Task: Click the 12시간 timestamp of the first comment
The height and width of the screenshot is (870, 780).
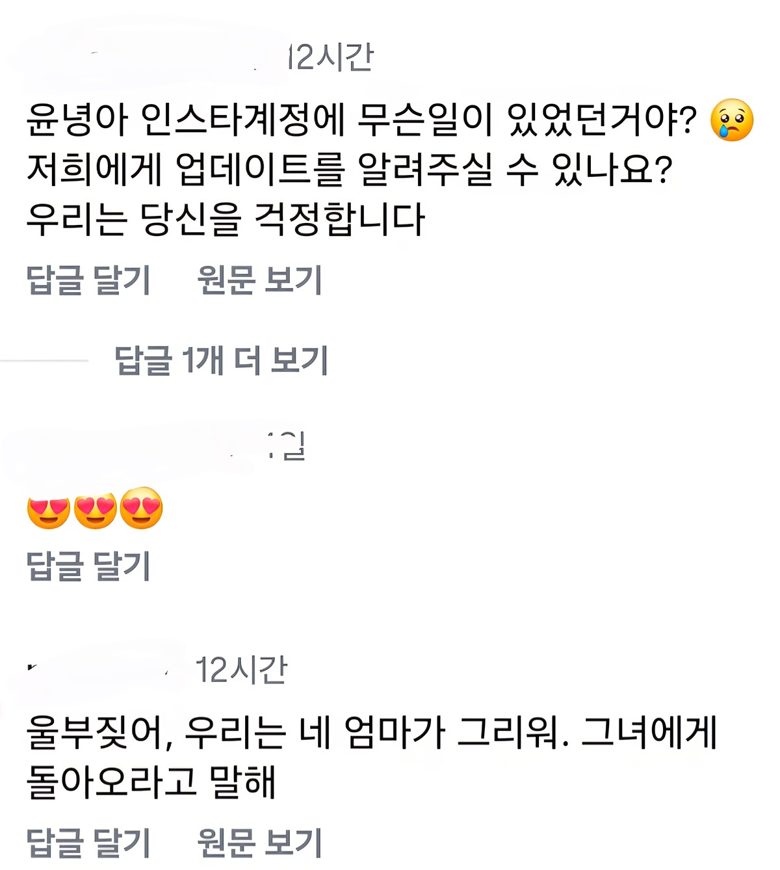Action: click(331, 57)
